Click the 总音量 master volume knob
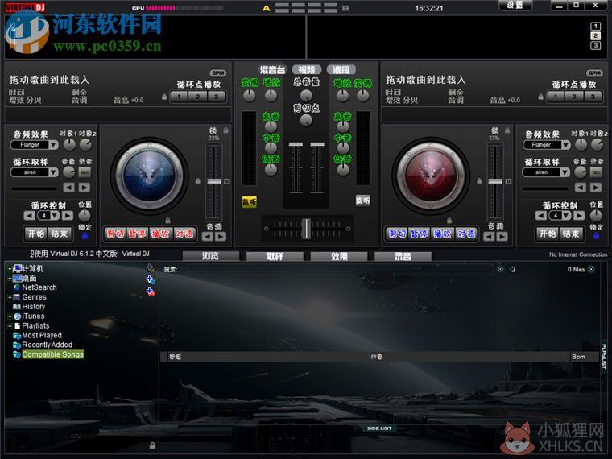The image size is (612, 459). tap(306, 96)
